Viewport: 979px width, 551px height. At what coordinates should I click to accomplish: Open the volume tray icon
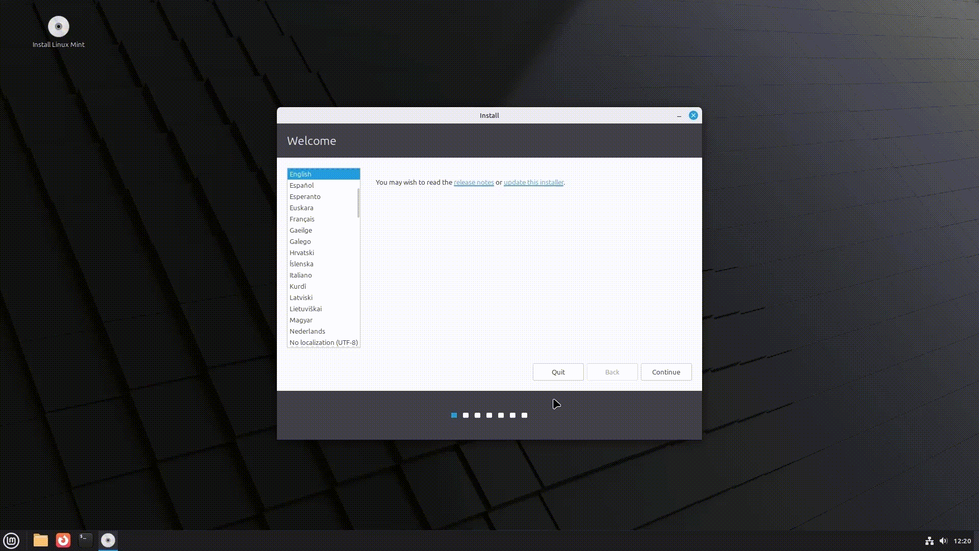[x=943, y=541]
